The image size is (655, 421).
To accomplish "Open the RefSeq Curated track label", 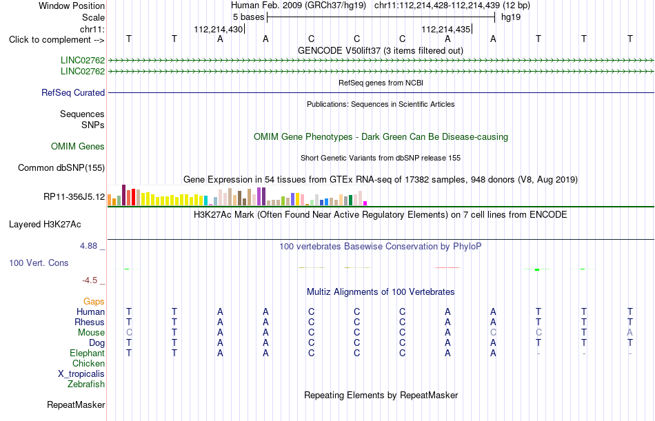I will [73, 93].
